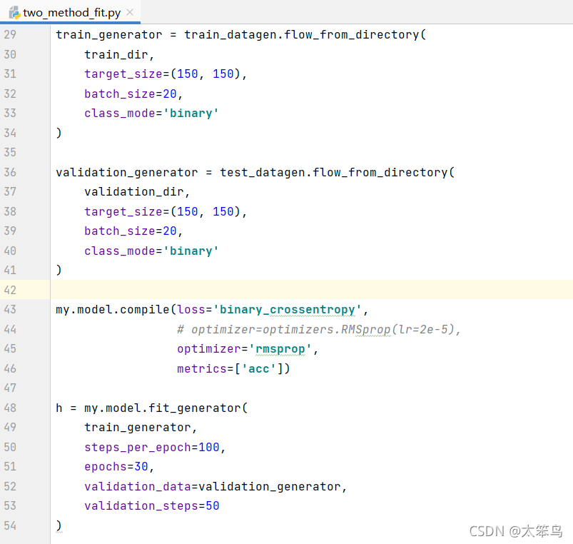Click 'epochs=30,' on line 51
The height and width of the screenshot is (544, 573).
pos(119,467)
